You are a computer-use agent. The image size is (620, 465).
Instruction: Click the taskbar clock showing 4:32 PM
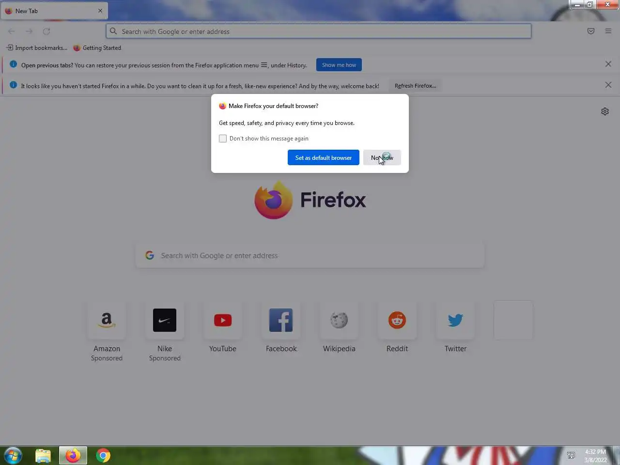[595, 455]
